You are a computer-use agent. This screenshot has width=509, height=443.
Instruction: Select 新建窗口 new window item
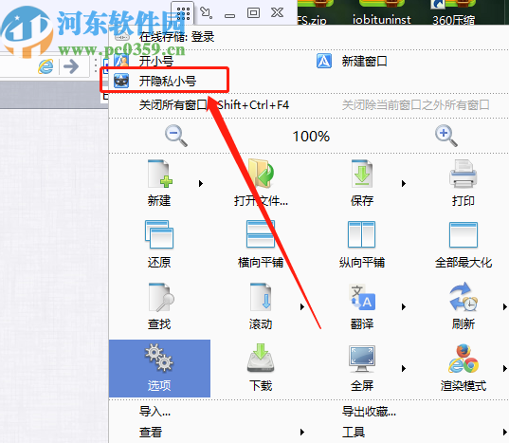pyautogui.click(x=364, y=61)
